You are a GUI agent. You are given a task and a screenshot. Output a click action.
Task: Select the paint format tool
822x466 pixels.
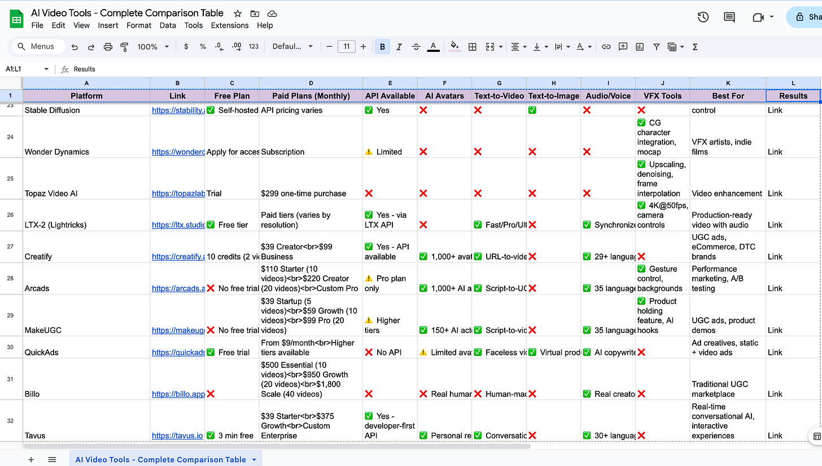124,46
